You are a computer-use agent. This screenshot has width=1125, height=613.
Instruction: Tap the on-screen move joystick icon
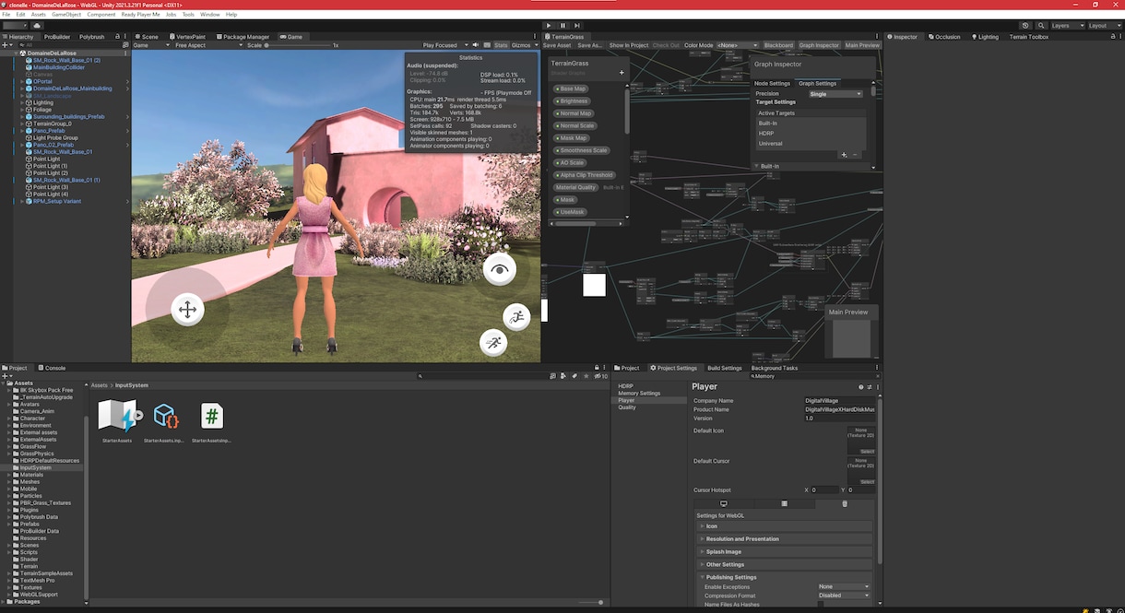tap(186, 310)
